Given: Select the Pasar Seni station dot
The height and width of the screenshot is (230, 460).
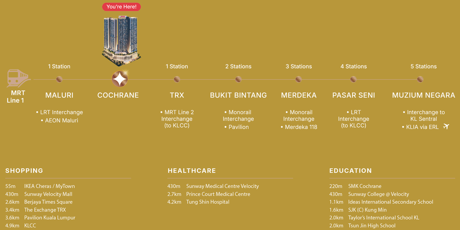Looking at the screenshot, I should [x=353, y=79].
